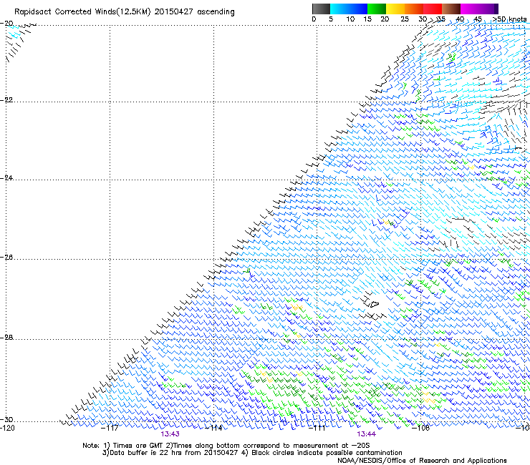Select the green 15-20 knots legend segment
This screenshot has width=530, height=465.
(377, 9)
